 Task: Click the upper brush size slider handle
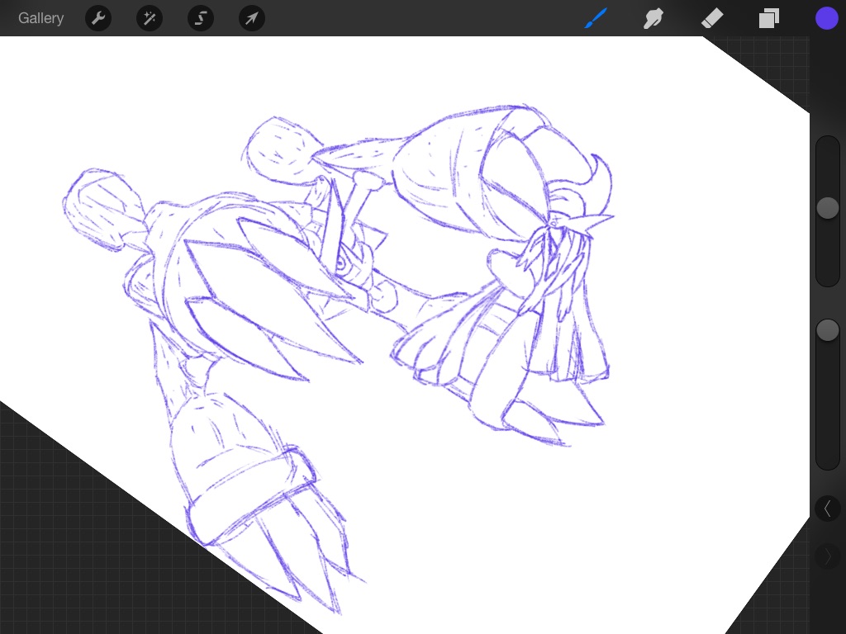[827, 208]
